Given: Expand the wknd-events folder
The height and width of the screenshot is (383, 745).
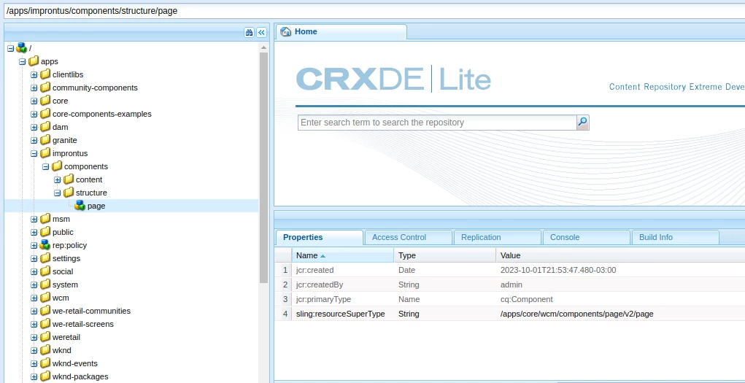Looking at the screenshot, I should [x=34, y=363].
